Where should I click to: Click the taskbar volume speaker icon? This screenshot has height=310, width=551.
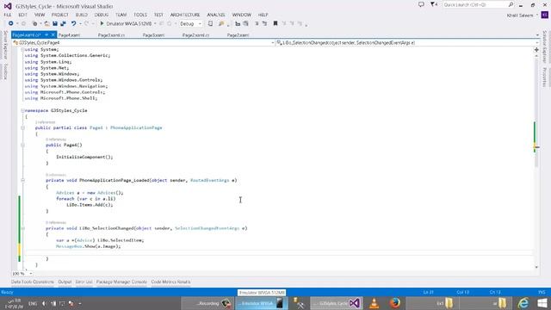44,303
